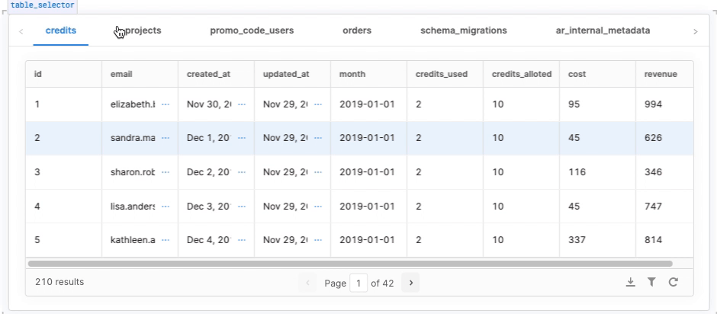Open the table filter icon

[651, 283]
